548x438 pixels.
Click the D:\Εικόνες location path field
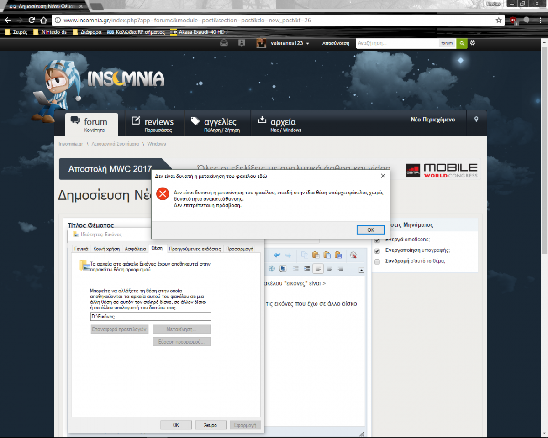click(x=151, y=317)
